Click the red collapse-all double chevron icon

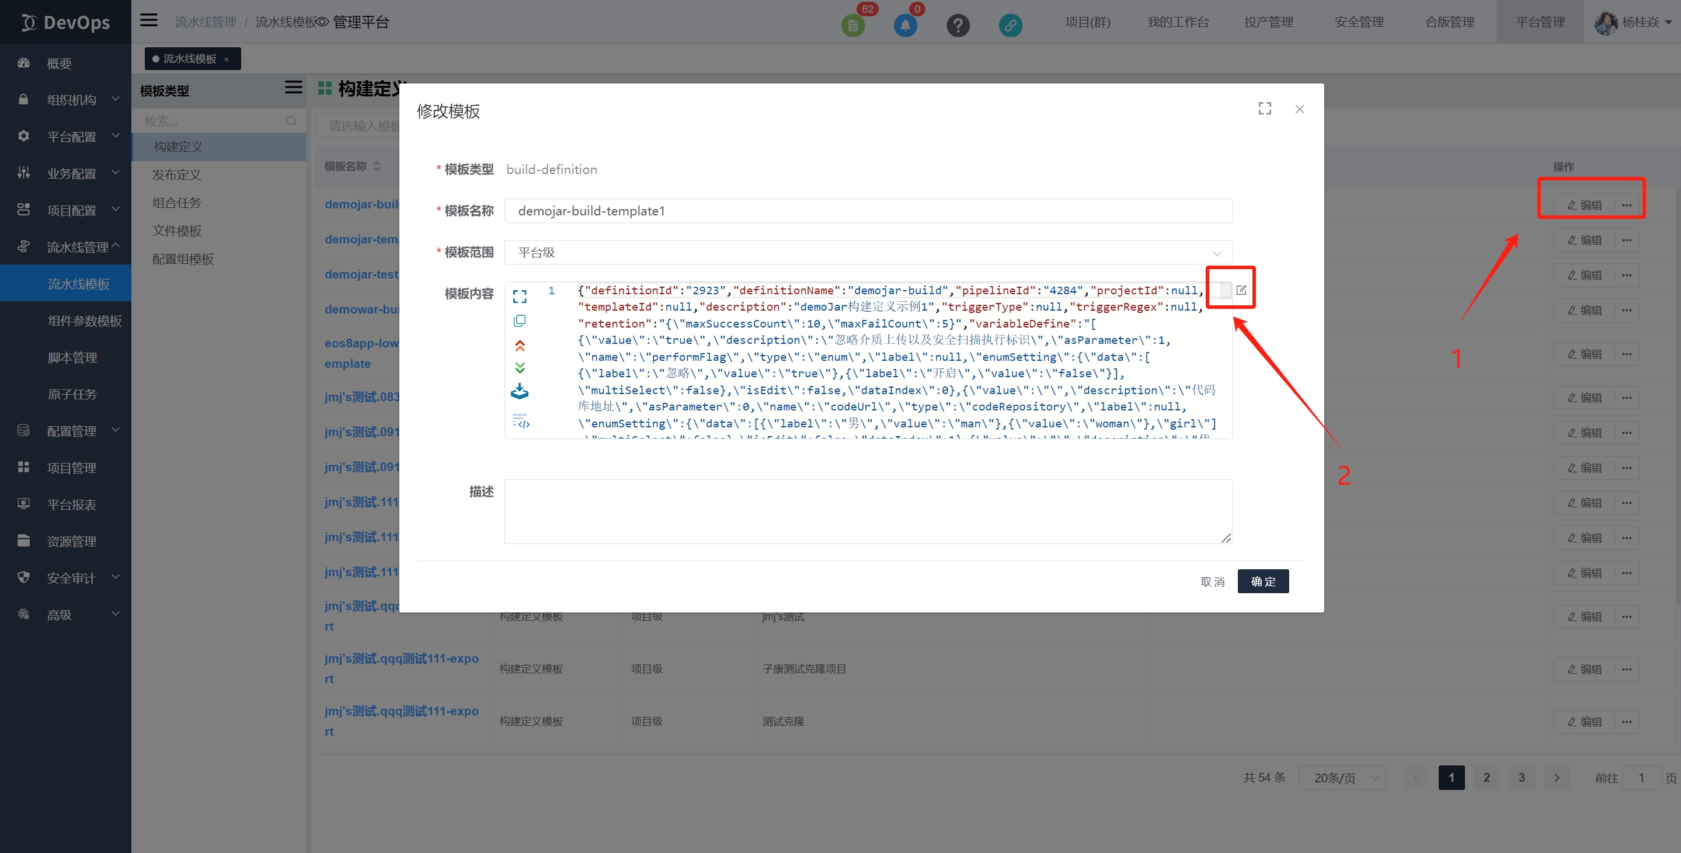click(x=520, y=345)
